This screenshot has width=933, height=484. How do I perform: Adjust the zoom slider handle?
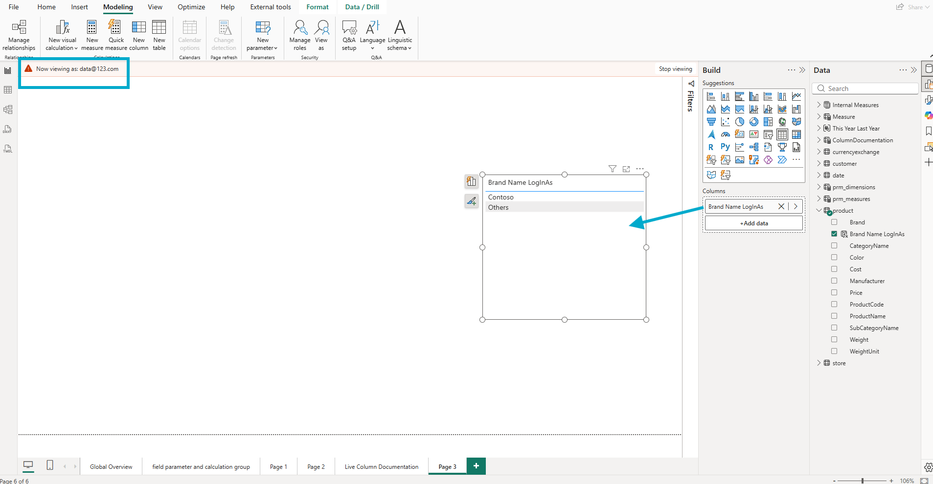pyautogui.click(x=863, y=481)
